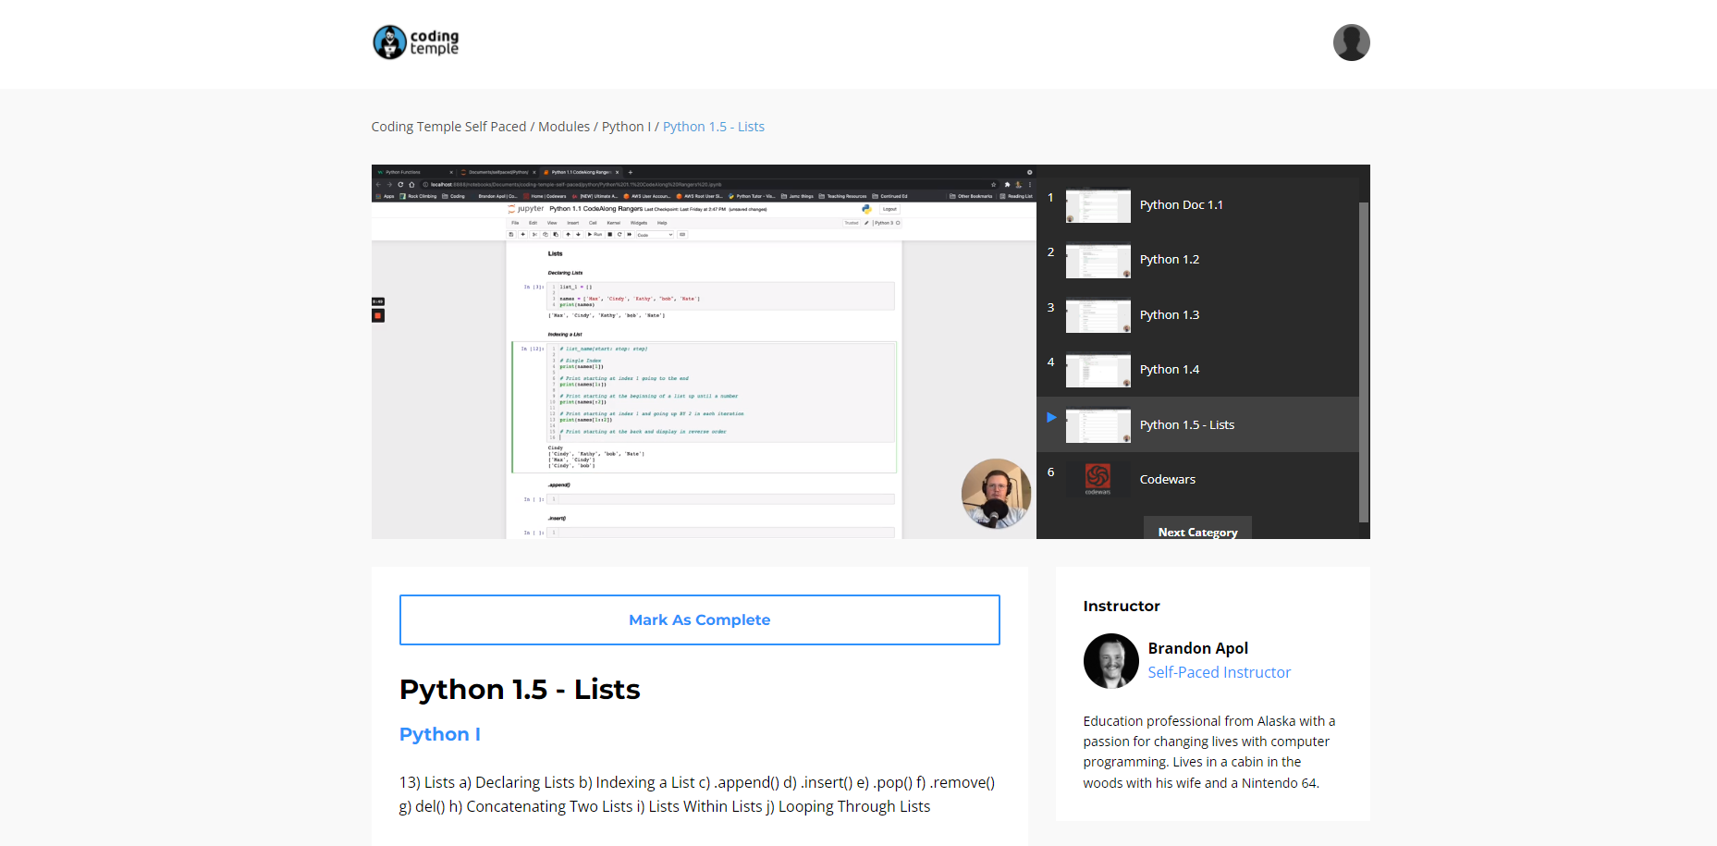Select the Python 1.2 playlist thumbnail

pos(1097,261)
